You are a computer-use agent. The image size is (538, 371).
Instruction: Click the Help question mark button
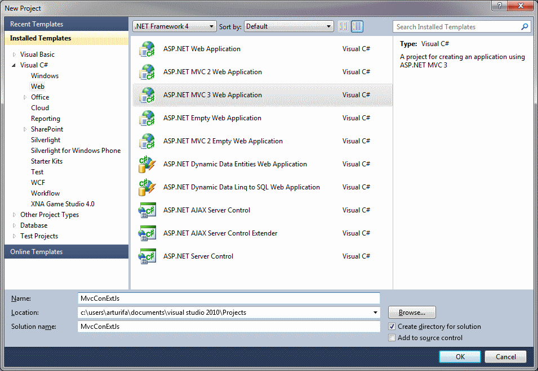(x=500, y=6)
